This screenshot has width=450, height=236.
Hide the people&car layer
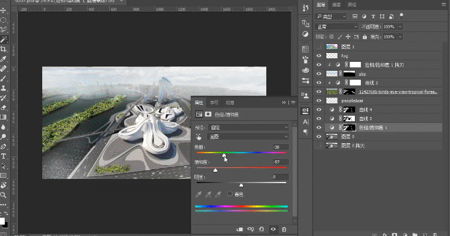point(319,100)
